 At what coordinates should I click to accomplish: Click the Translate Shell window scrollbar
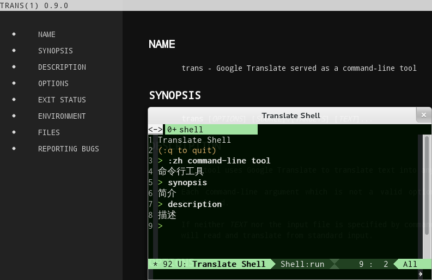pyautogui.click(x=427, y=185)
